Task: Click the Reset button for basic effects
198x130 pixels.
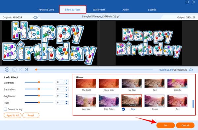Action: 31,116
